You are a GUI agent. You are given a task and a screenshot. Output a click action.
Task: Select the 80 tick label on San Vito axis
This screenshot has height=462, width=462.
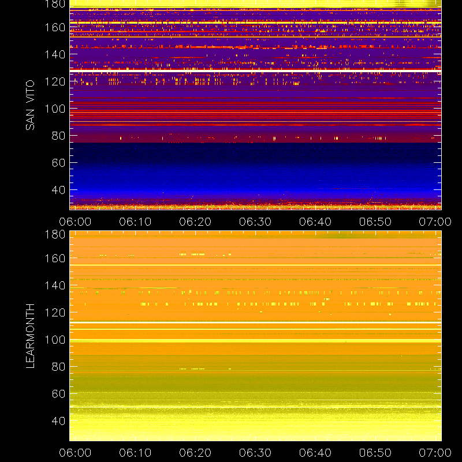(58, 136)
